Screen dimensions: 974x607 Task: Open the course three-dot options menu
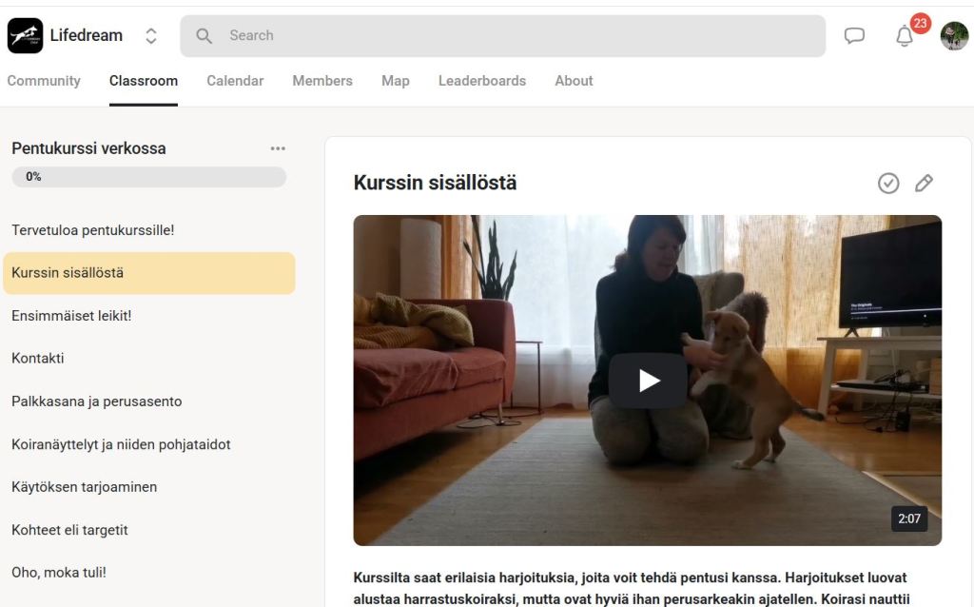point(278,148)
